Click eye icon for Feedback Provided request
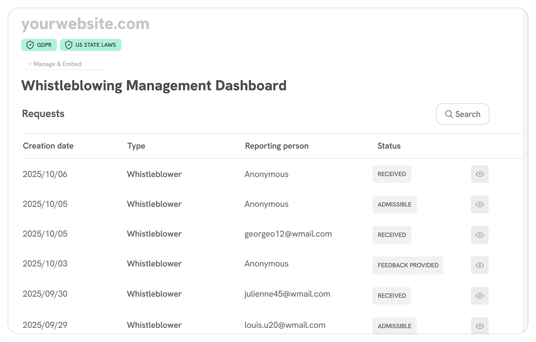This screenshot has width=536, height=342. point(479,265)
